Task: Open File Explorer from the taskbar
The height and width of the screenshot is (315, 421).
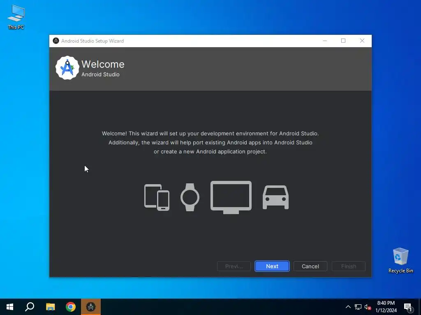Action: coord(50,307)
